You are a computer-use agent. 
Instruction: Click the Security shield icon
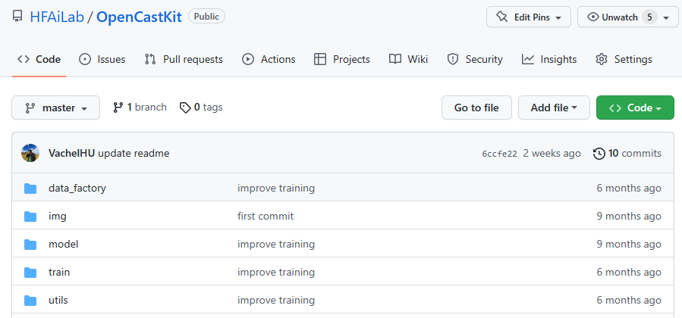tap(453, 59)
